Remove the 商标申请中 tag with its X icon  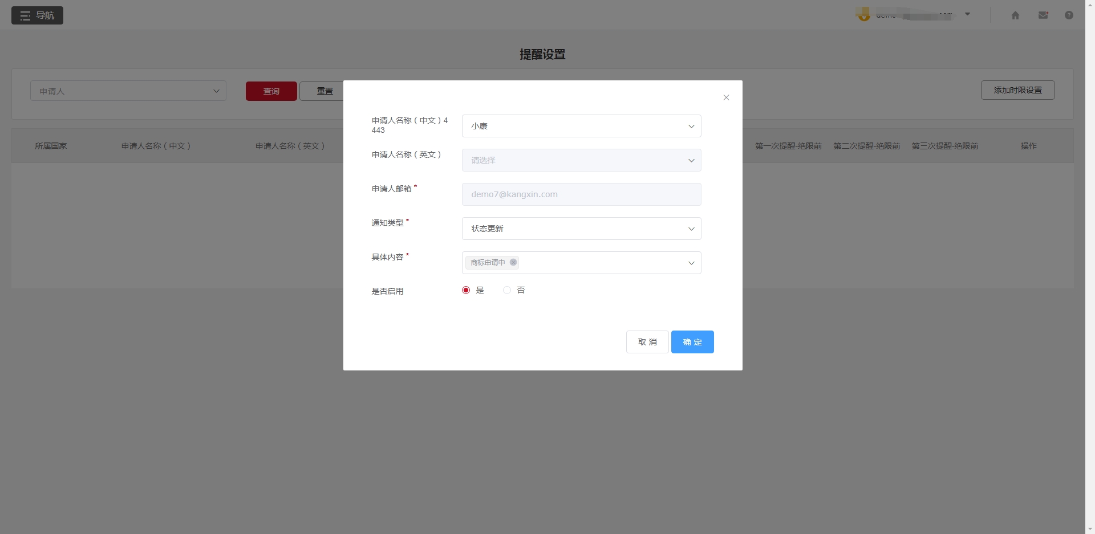513,262
